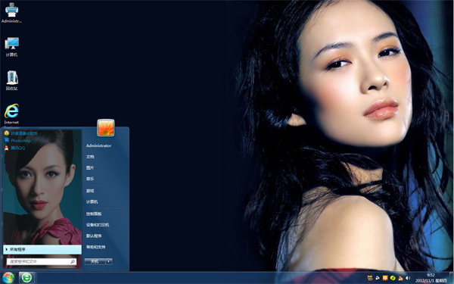Open 控制面板 control panel entry
Screen dimensions: 454x284
click(x=94, y=214)
